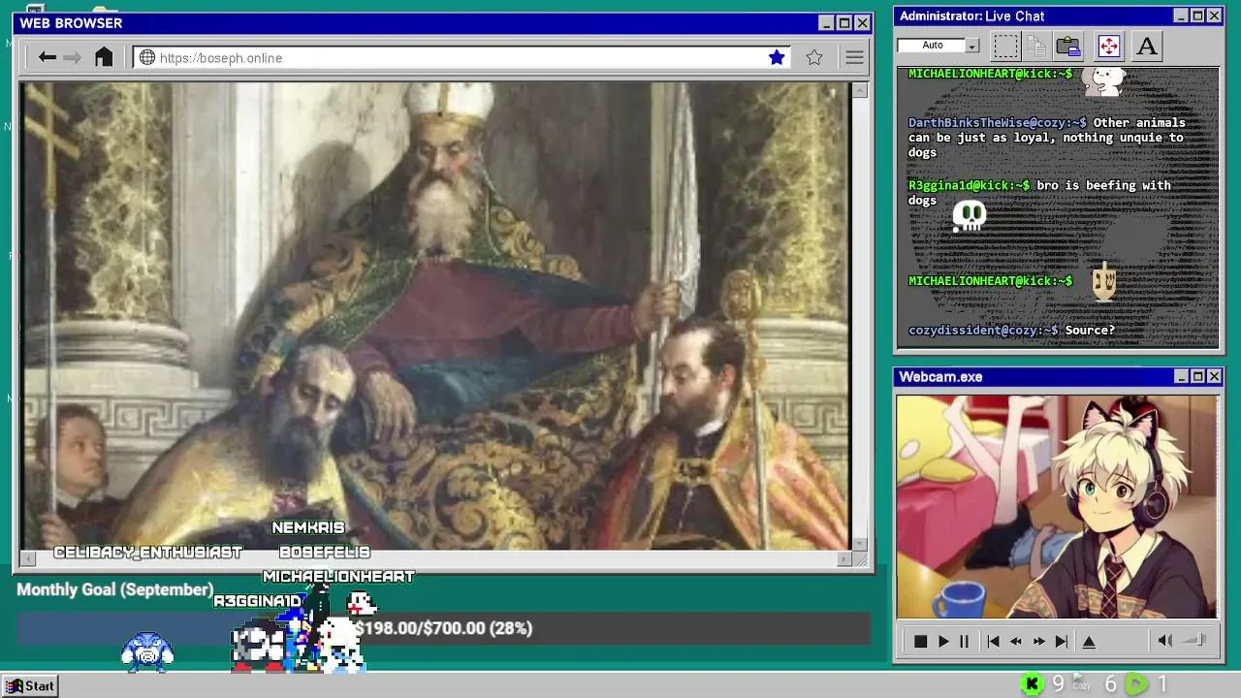Minimize the Web Browser window
Viewport: 1241px width, 698px height.
(x=826, y=23)
